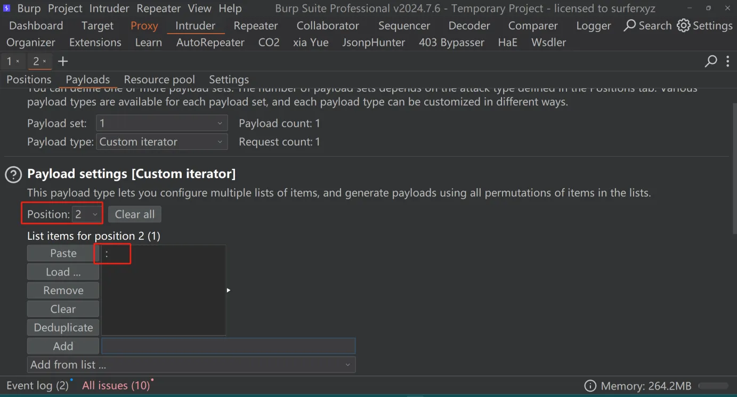Image resolution: width=737 pixels, height=397 pixels.
Task: Click the Clear button
Action: click(x=63, y=309)
